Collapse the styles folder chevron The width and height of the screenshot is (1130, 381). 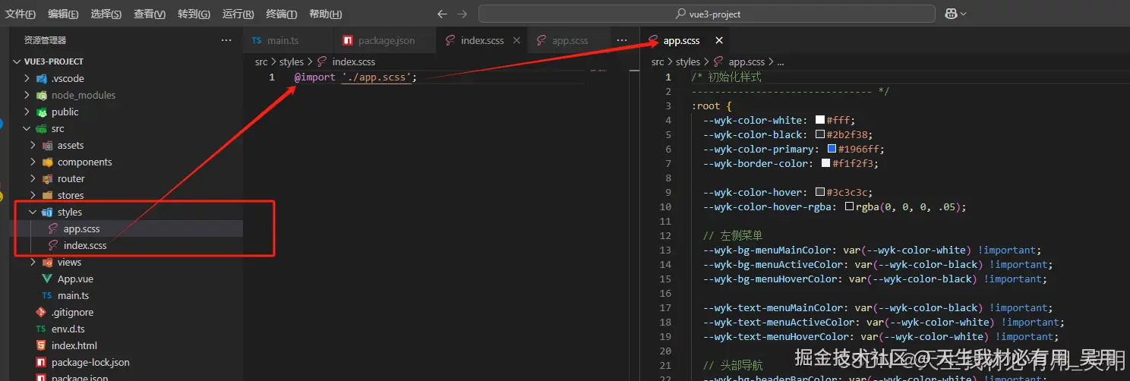pyautogui.click(x=33, y=212)
